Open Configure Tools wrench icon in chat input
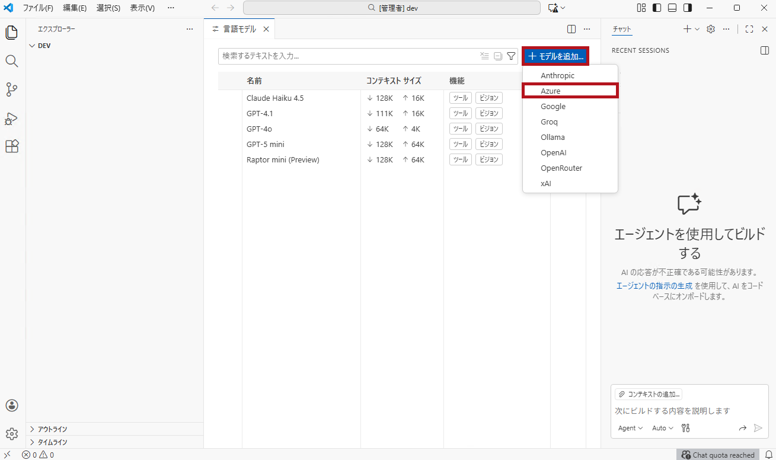Viewport: 776px width, 460px height. point(685,427)
